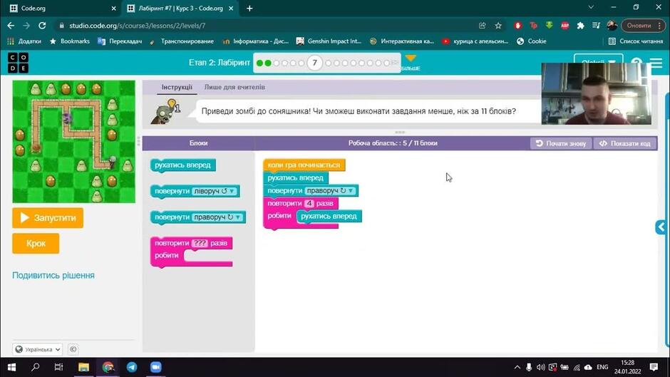
Task: Select the коли гра починається block
Action: (x=304, y=165)
